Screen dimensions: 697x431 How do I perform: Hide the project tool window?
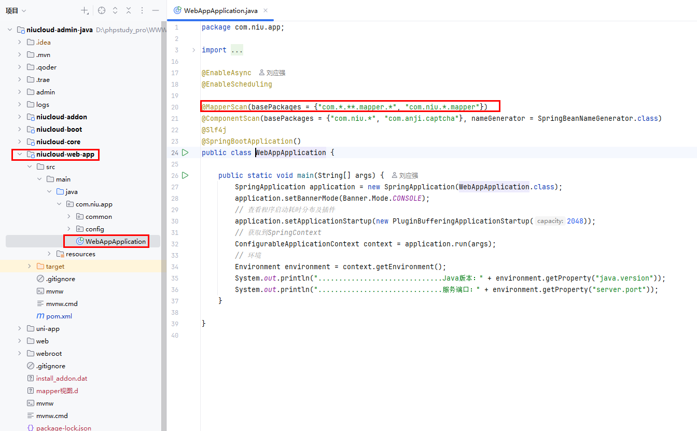tap(155, 10)
